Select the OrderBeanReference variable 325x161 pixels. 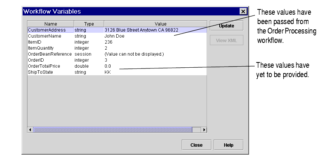tap(117, 54)
